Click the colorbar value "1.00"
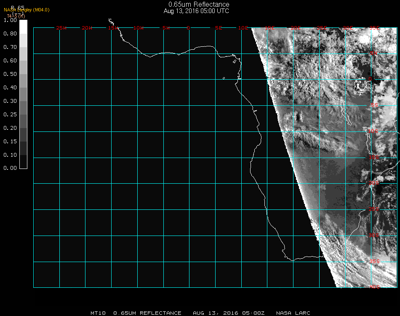 click(x=10, y=20)
